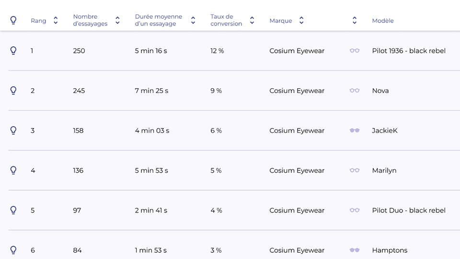The image size is (460, 259).
Task: Click duration value 5 min 16 s
Action: point(151,51)
